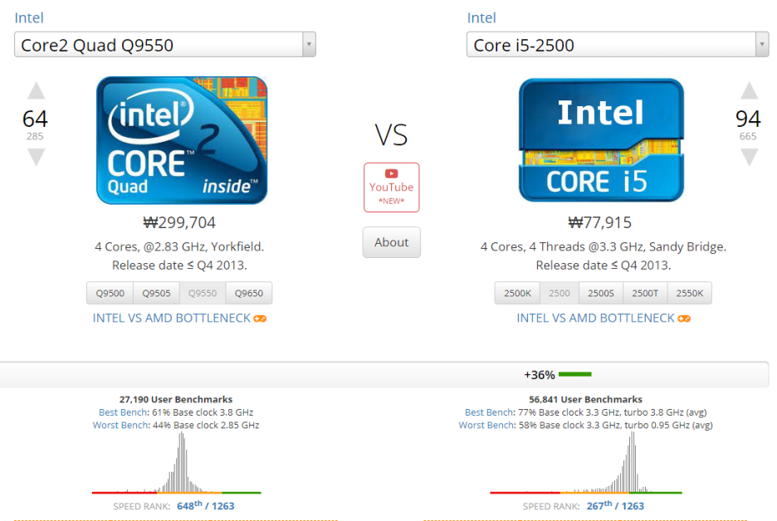The image size is (777, 521).
Task: Switch to Q9650 variant
Action: [x=248, y=294]
